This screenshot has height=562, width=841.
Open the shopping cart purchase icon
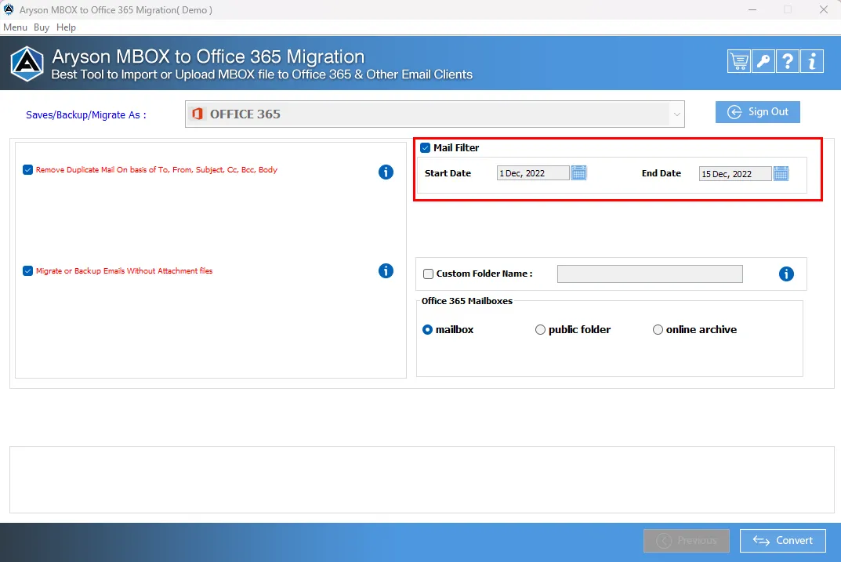pos(738,61)
